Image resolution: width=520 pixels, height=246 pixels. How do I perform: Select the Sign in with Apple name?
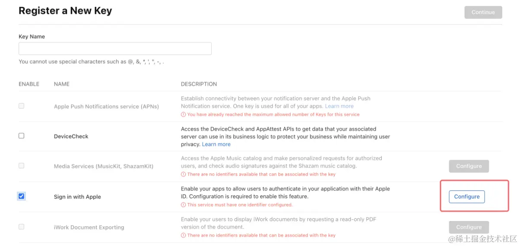pyautogui.click(x=77, y=197)
